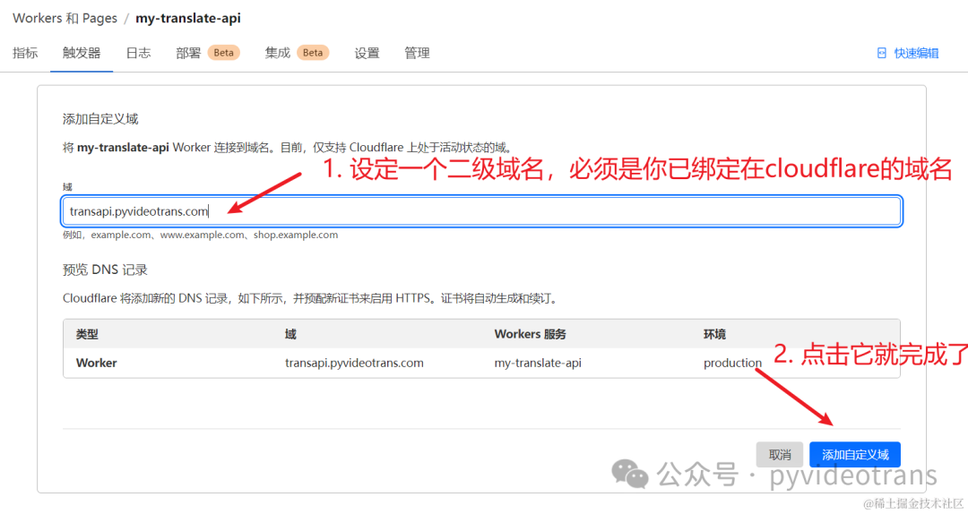Go to the 部署 tab
This screenshot has width=968, height=514.
point(188,53)
